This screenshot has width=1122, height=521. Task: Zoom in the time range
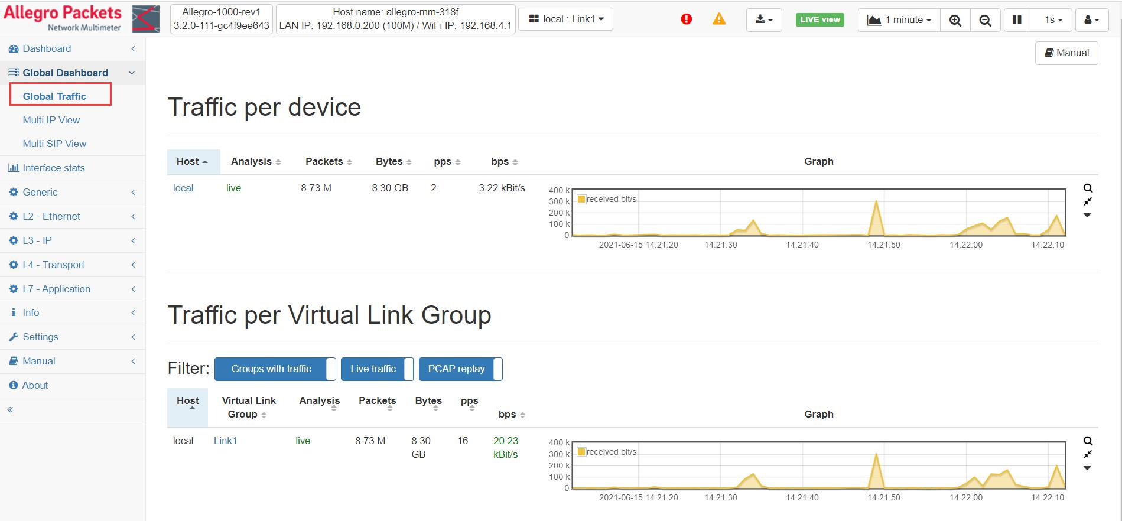point(955,20)
